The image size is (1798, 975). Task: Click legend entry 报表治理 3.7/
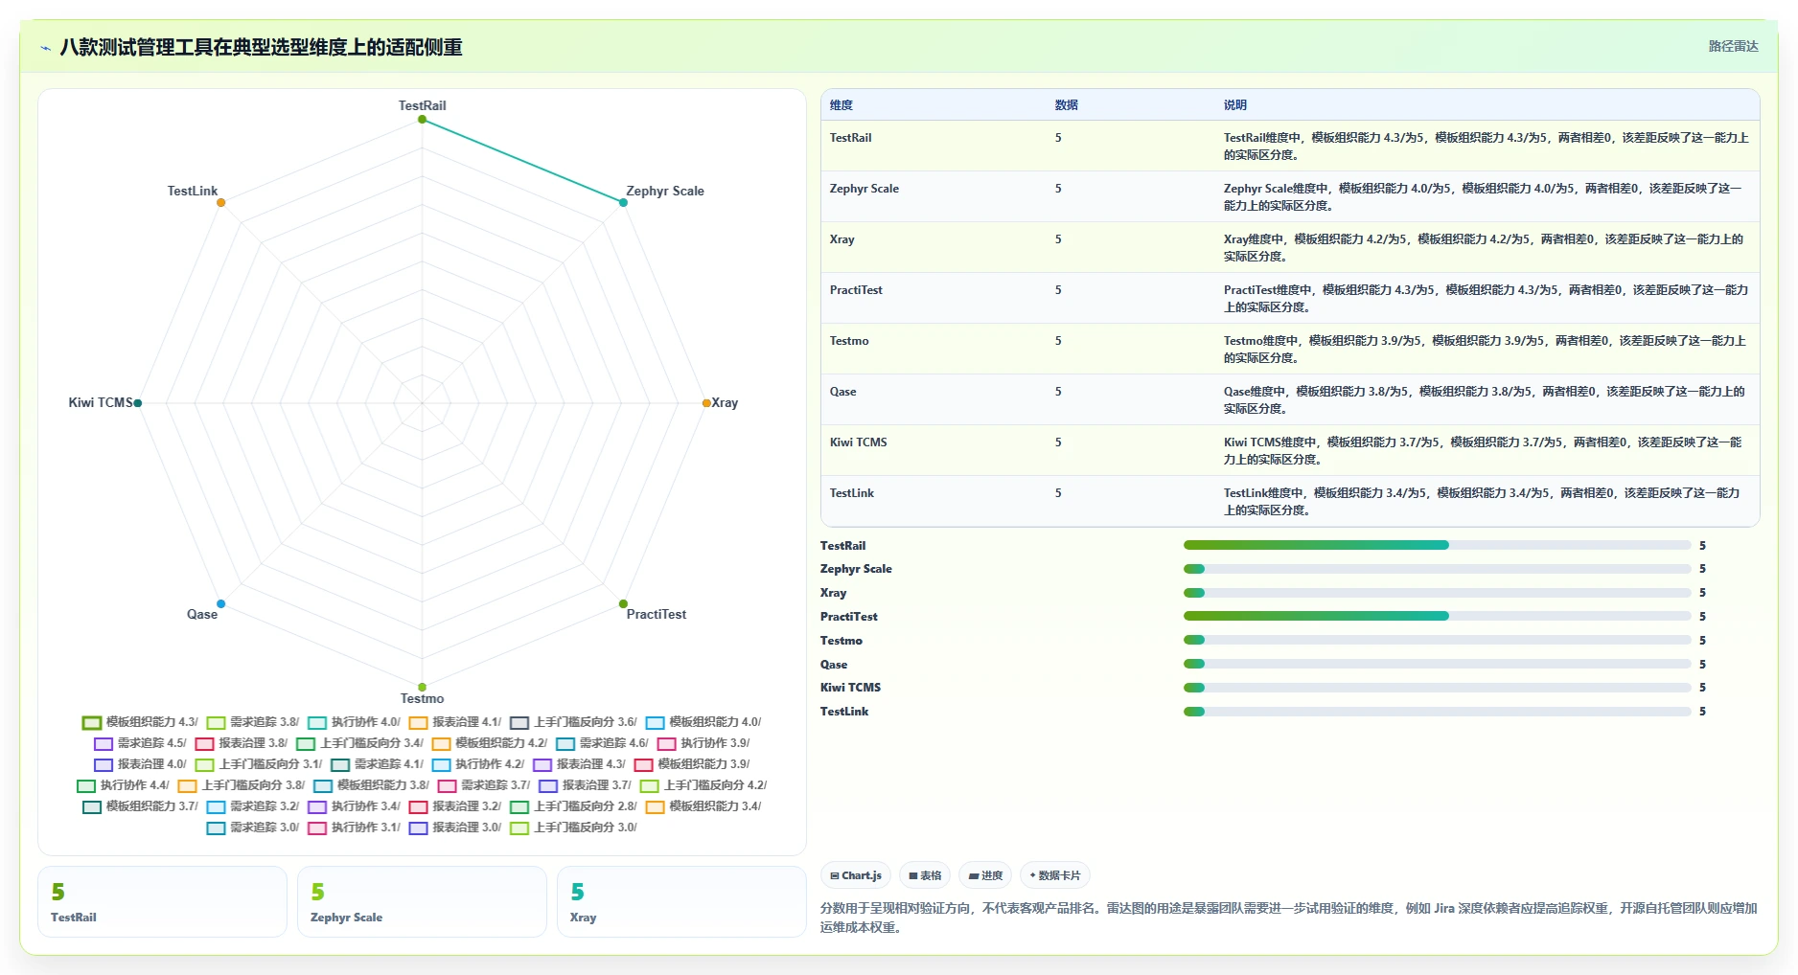pos(586,785)
